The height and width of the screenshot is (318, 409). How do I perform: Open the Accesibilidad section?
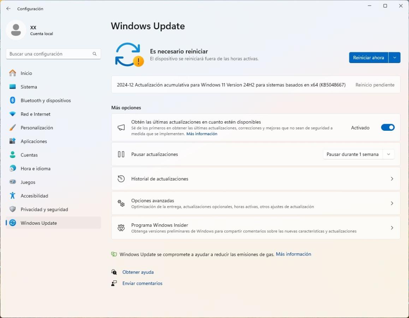[x=34, y=196]
